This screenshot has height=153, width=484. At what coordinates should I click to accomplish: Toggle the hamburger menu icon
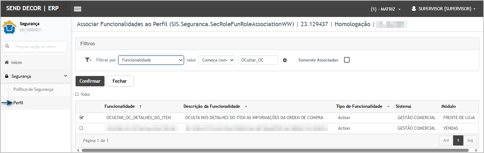tap(77, 9)
